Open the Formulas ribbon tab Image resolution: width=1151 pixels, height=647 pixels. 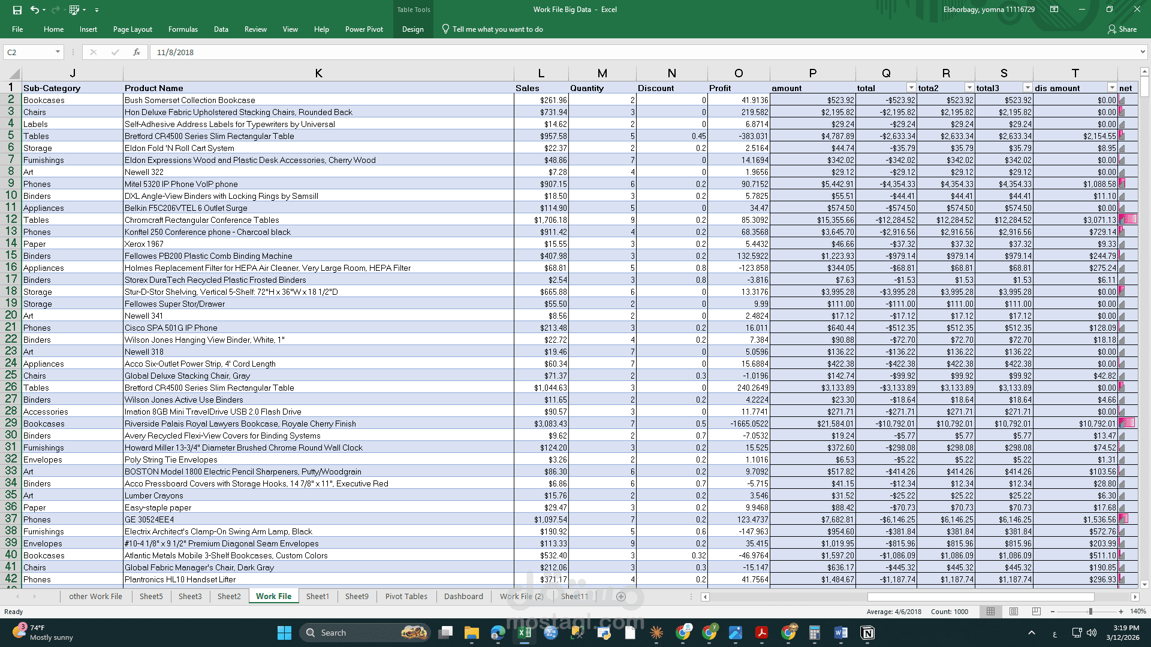coord(183,29)
